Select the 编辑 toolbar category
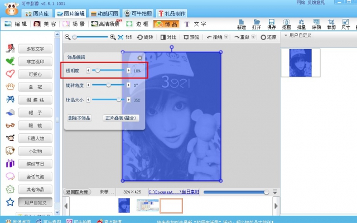Screen dimensions: 357x223 pyautogui.click(x=16, y=24)
